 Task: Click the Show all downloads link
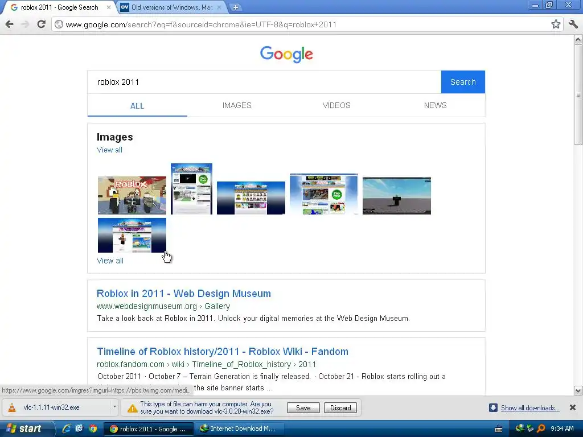click(530, 408)
